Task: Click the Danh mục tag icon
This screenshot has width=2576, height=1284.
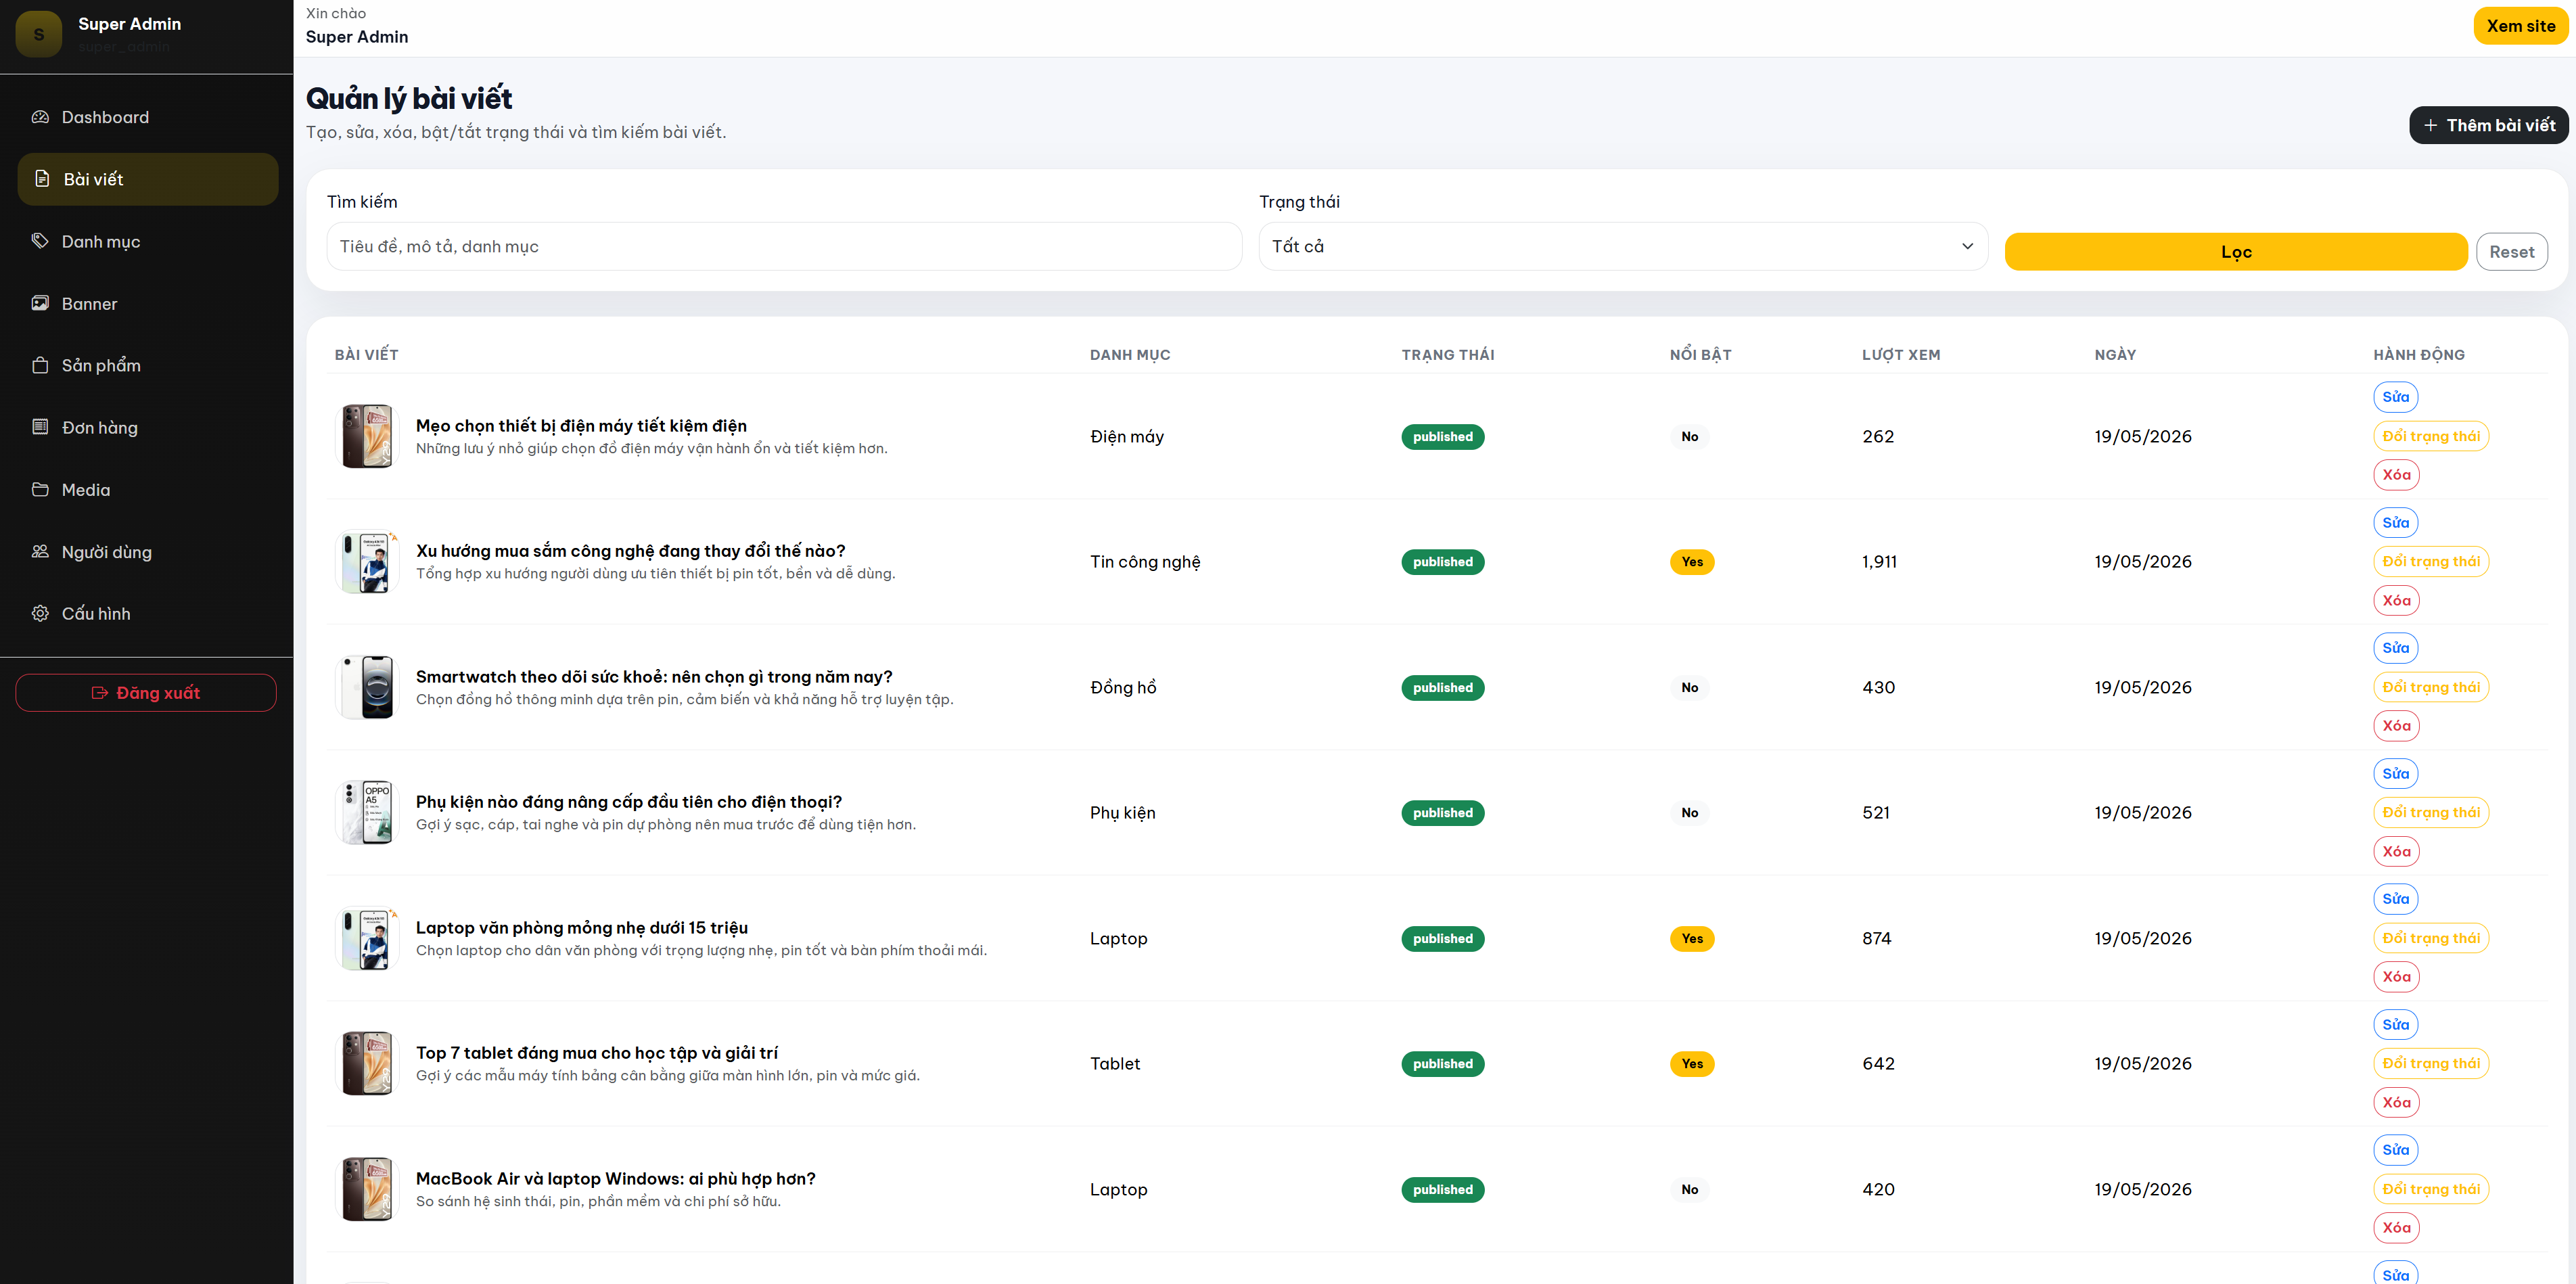Action: coord(40,241)
